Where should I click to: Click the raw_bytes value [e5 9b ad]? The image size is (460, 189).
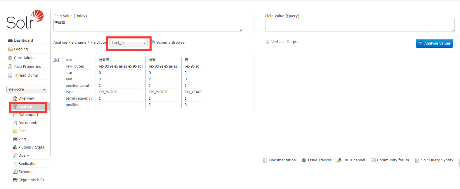192,66
